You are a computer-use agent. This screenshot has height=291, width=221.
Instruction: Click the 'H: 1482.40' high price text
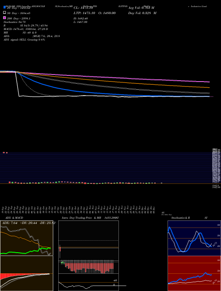pyautogui.click(x=81, y=19)
